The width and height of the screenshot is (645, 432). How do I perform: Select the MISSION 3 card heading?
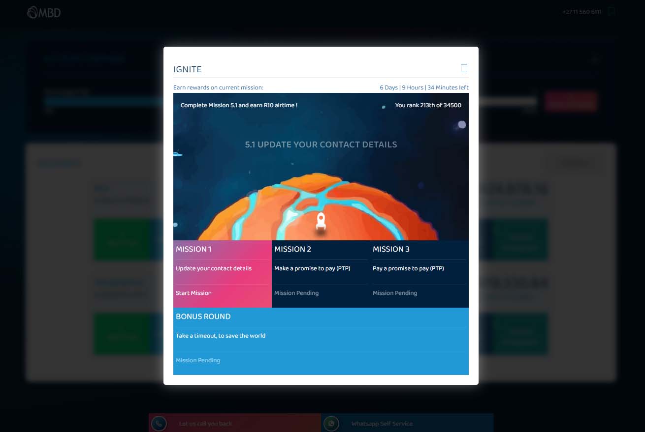coord(391,249)
